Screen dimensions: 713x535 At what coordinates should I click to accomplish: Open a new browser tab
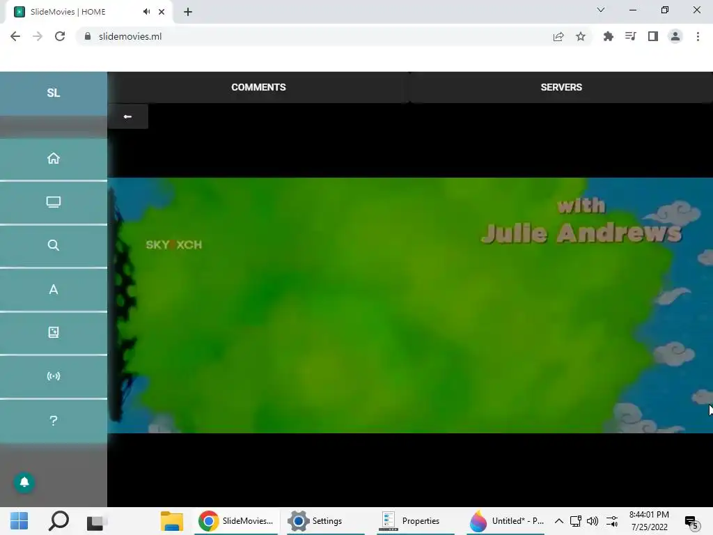[188, 13]
